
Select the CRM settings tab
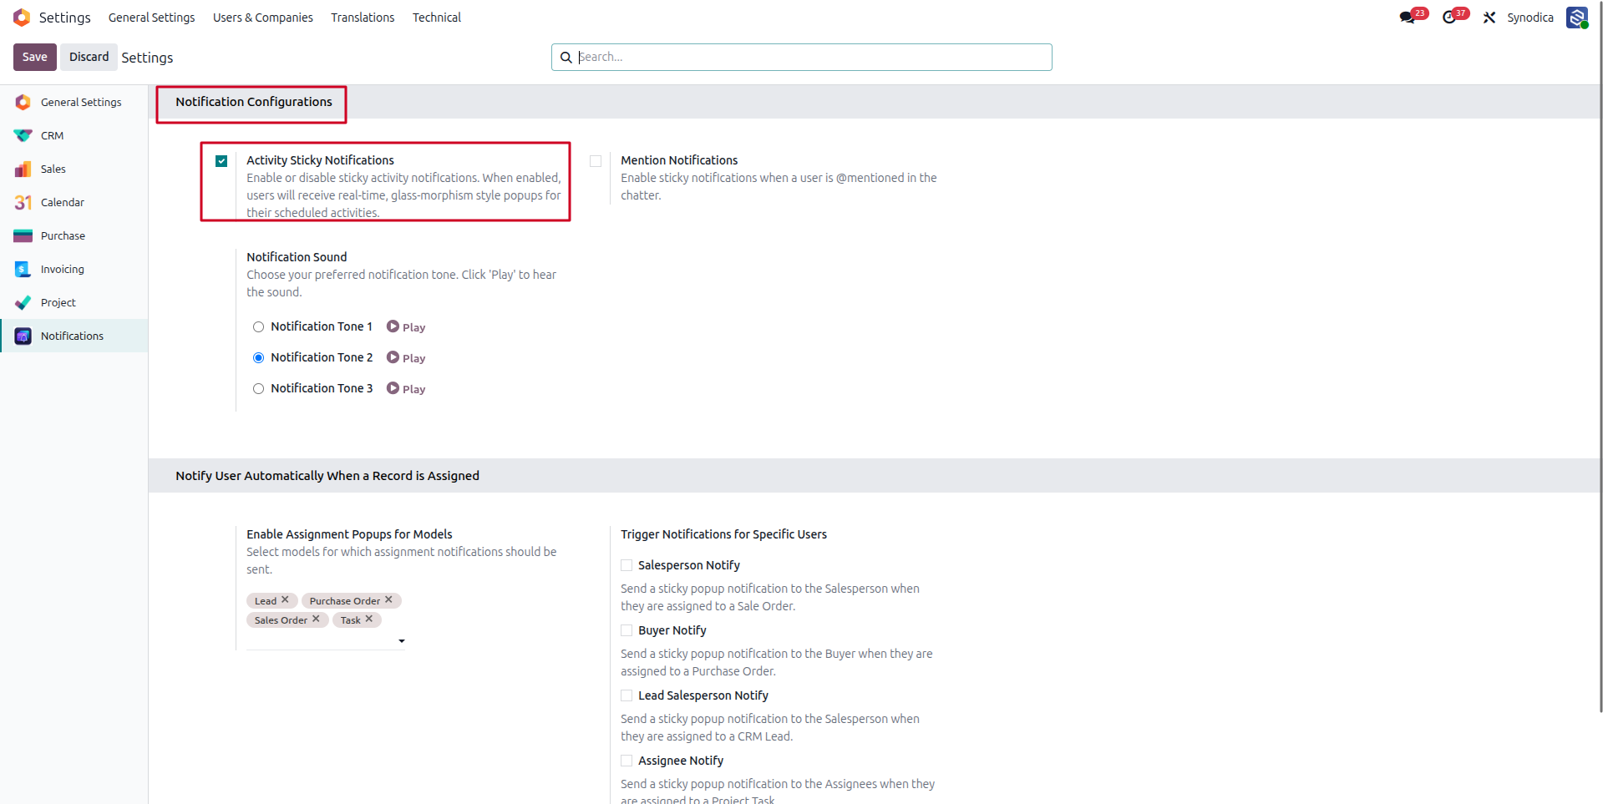[74, 135]
